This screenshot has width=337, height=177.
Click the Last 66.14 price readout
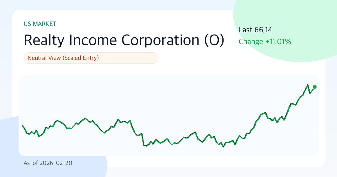point(255,30)
